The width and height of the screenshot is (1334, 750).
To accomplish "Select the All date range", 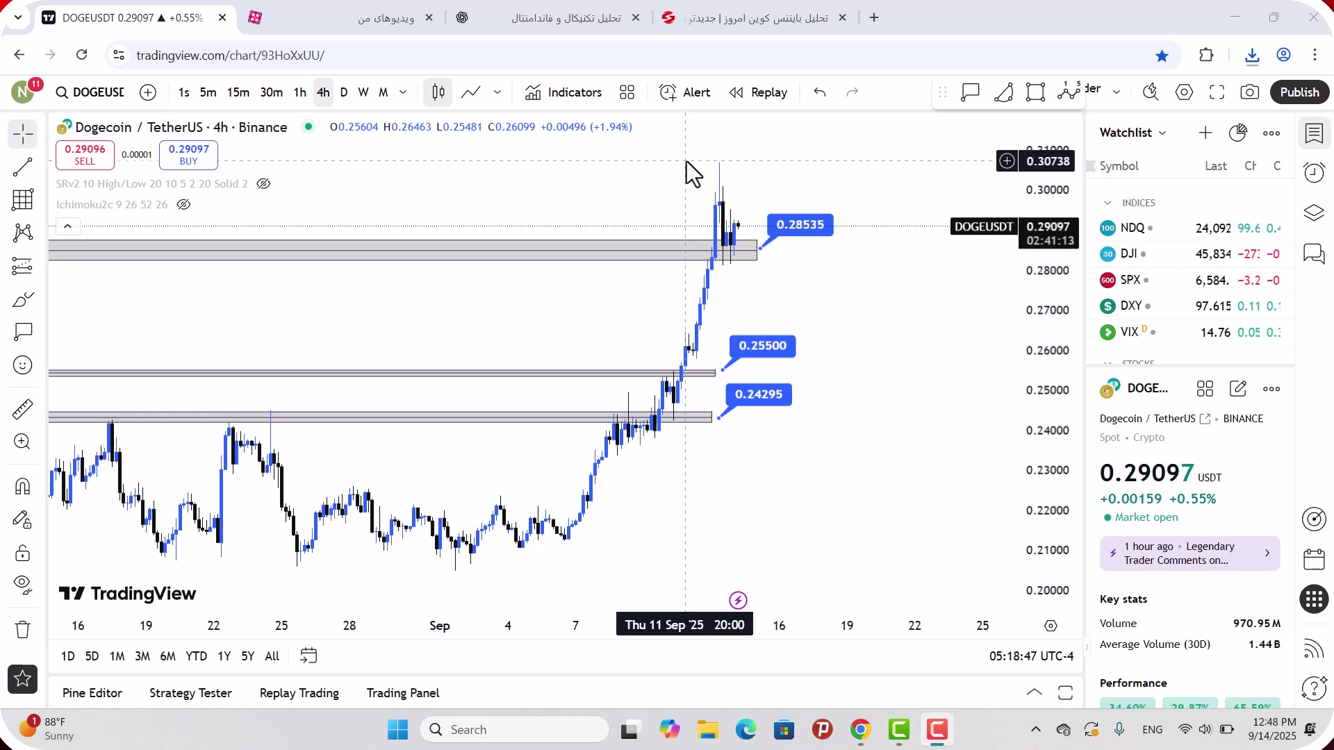I will [x=272, y=656].
